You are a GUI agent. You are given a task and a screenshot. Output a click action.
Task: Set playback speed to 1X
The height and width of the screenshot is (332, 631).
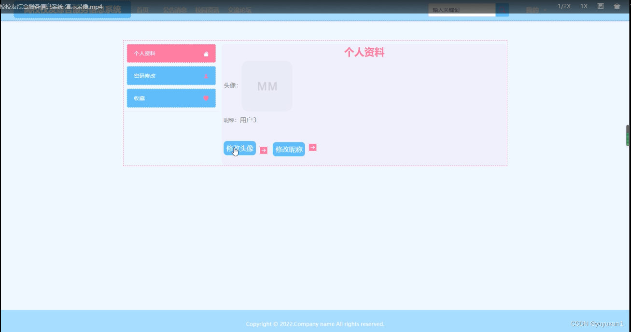coord(584,6)
